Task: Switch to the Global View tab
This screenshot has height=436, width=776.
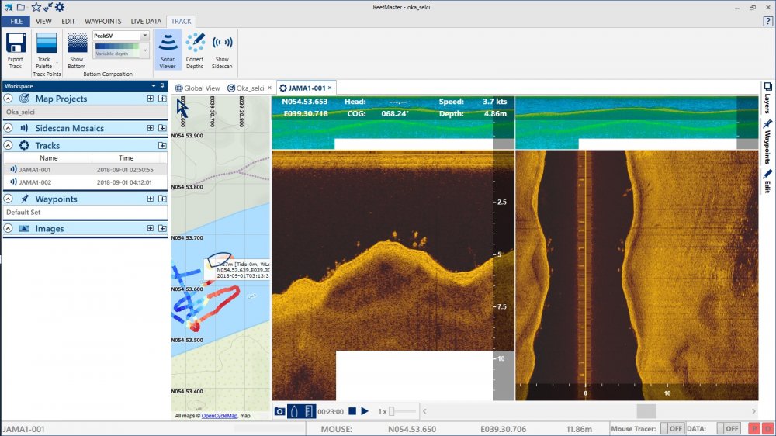Action: point(197,88)
